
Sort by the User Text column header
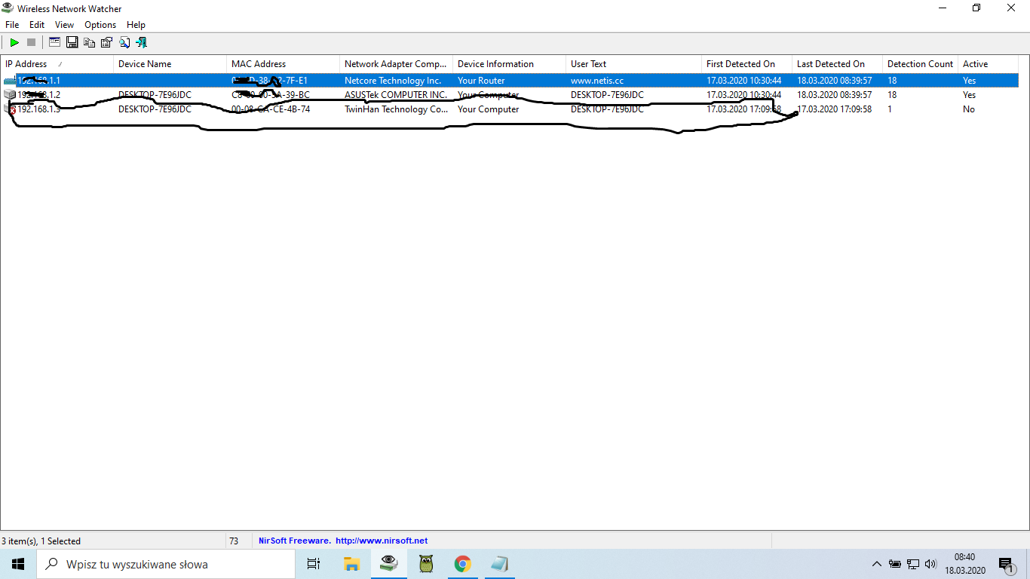coord(634,64)
